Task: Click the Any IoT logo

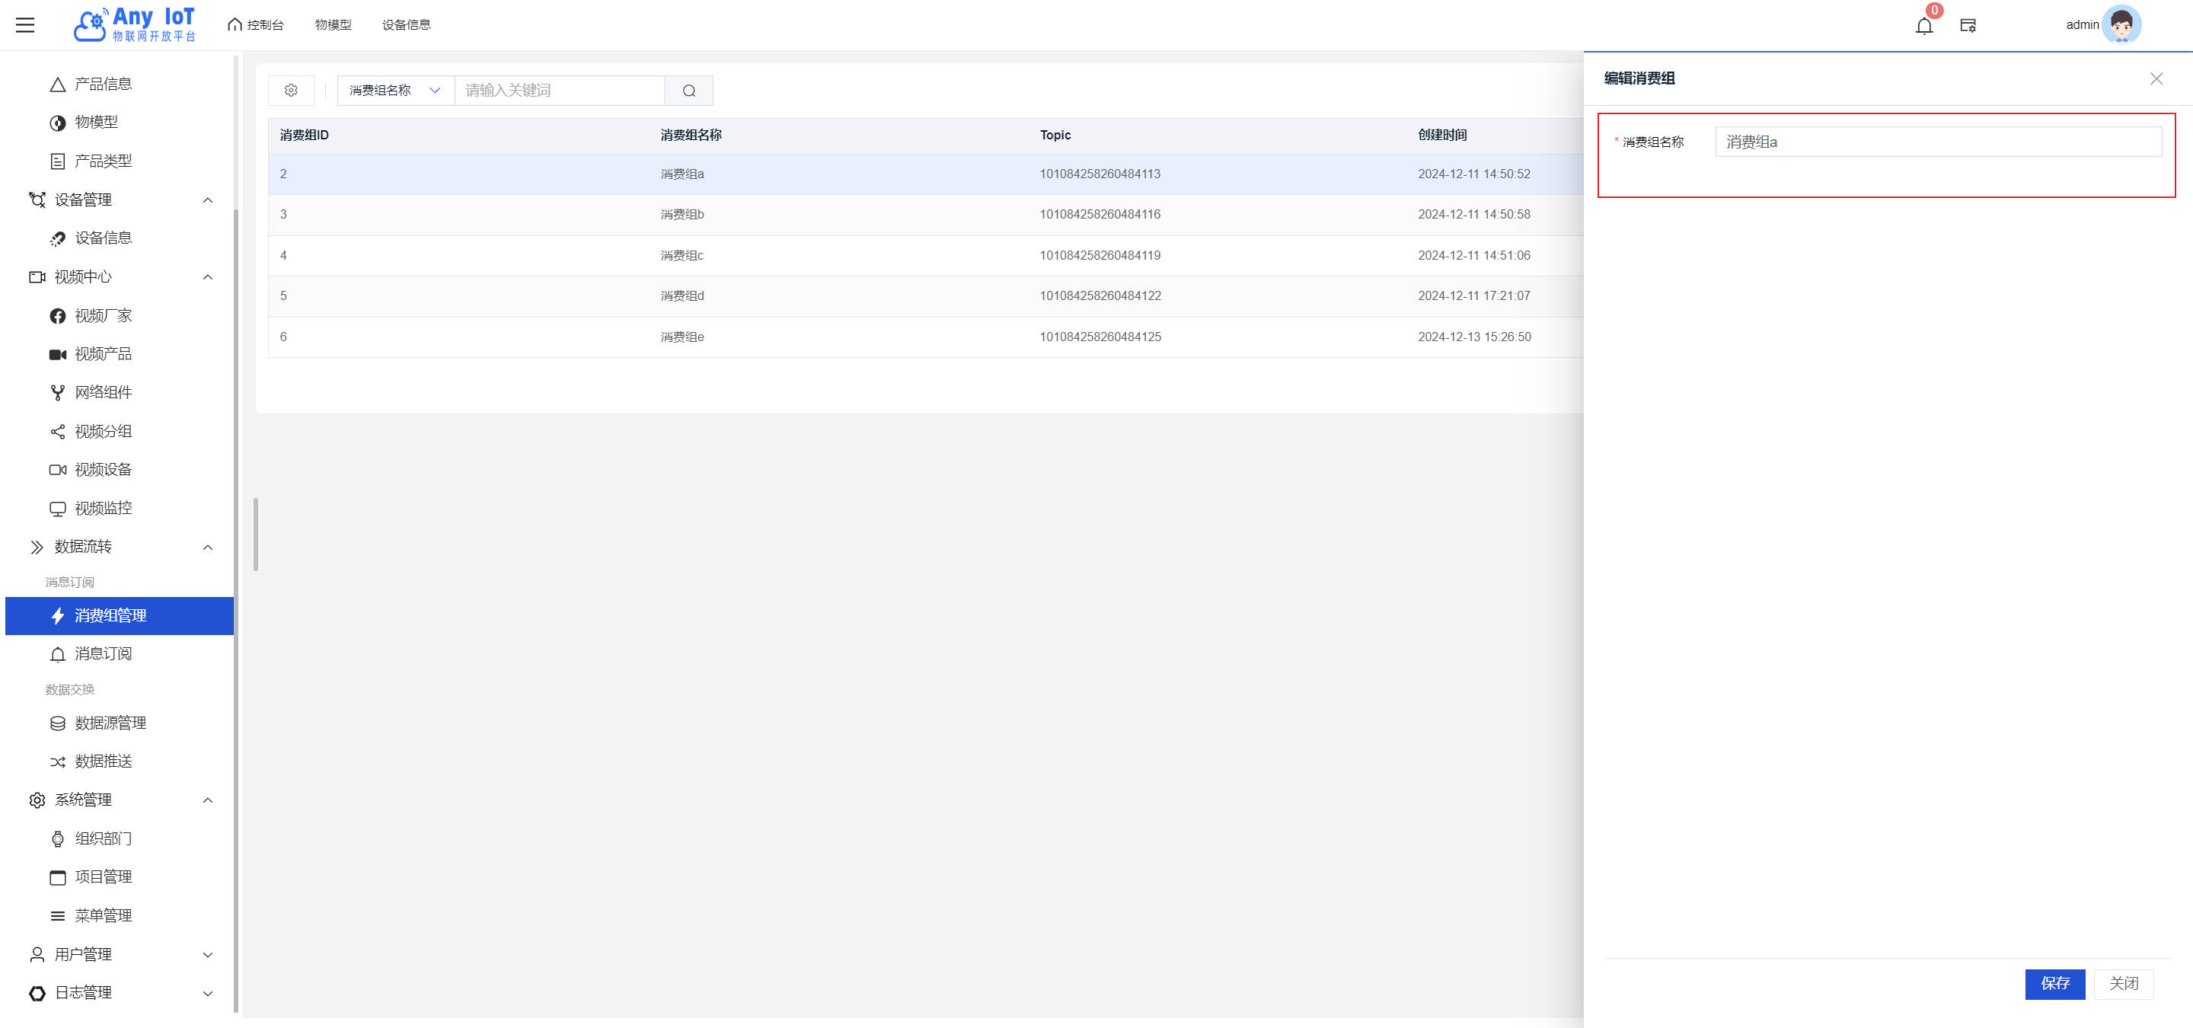Action: pos(135,24)
